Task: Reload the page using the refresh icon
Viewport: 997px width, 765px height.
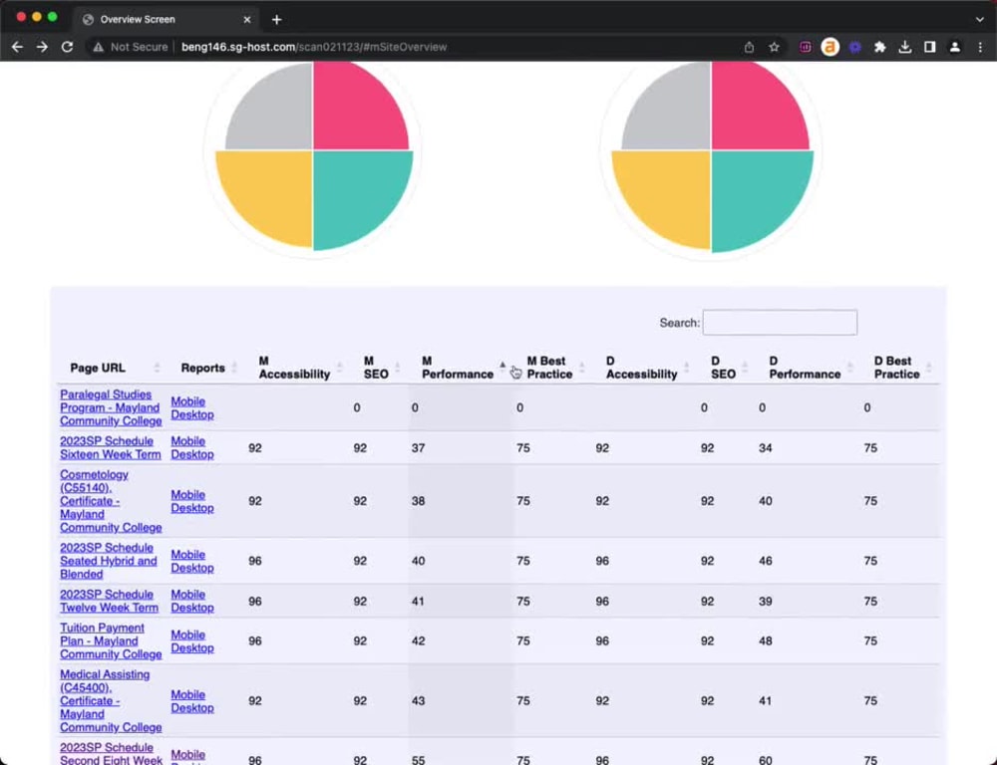Action: (67, 47)
